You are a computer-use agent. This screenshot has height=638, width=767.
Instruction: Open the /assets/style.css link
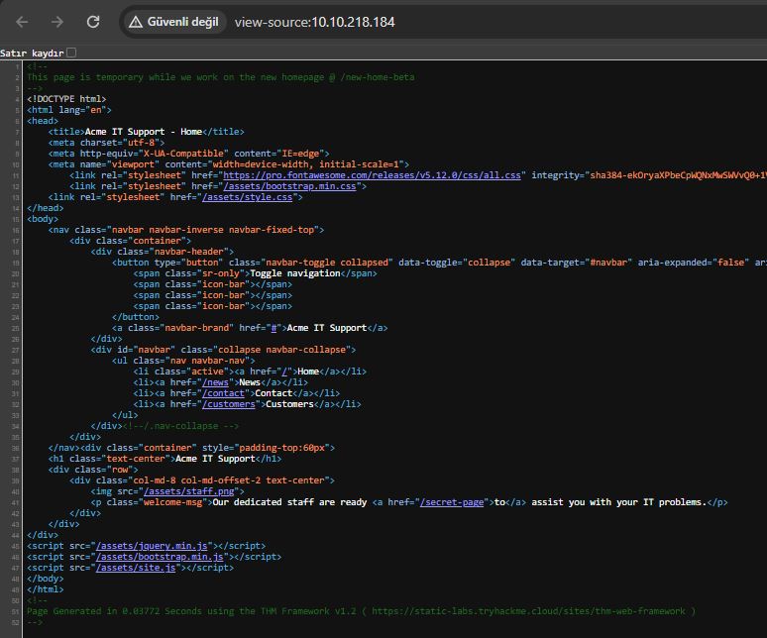pos(248,196)
